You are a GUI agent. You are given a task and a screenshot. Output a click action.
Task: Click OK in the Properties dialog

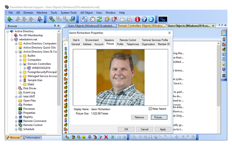[126, 129]
